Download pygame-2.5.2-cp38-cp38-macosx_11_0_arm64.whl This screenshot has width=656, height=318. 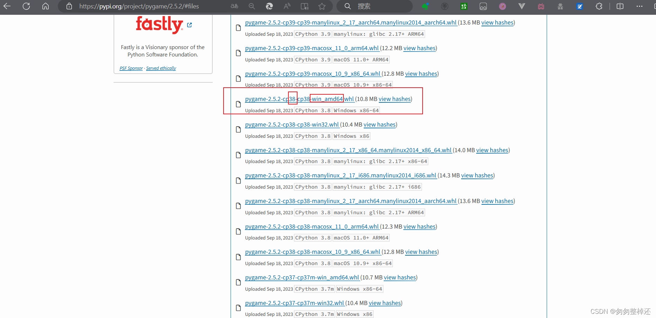coord(312,226)
